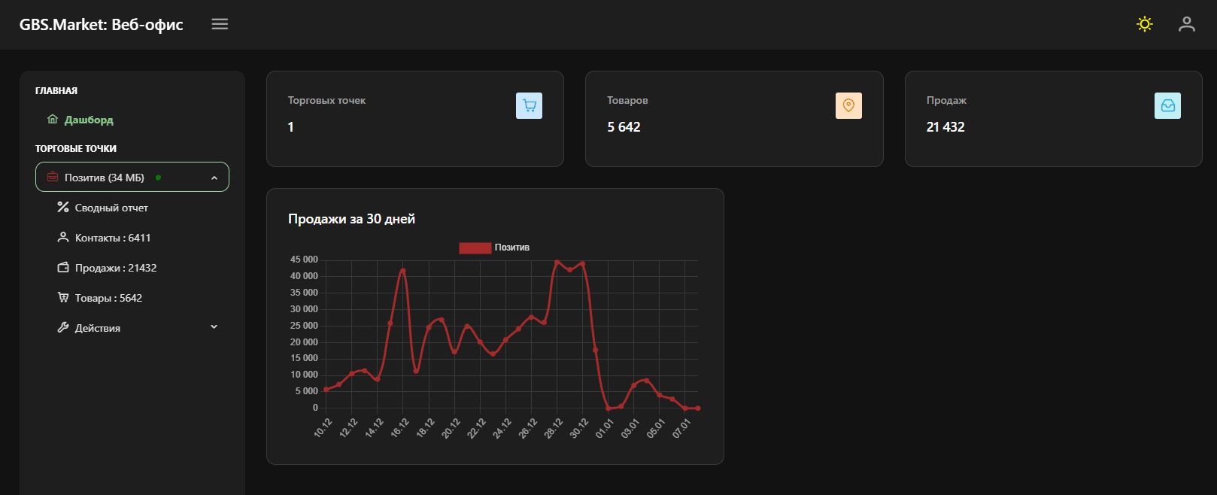Toggle the hamburger sidebar menu icon
The height and width of the screenshot is (495, 1217).
click(220, 24)
